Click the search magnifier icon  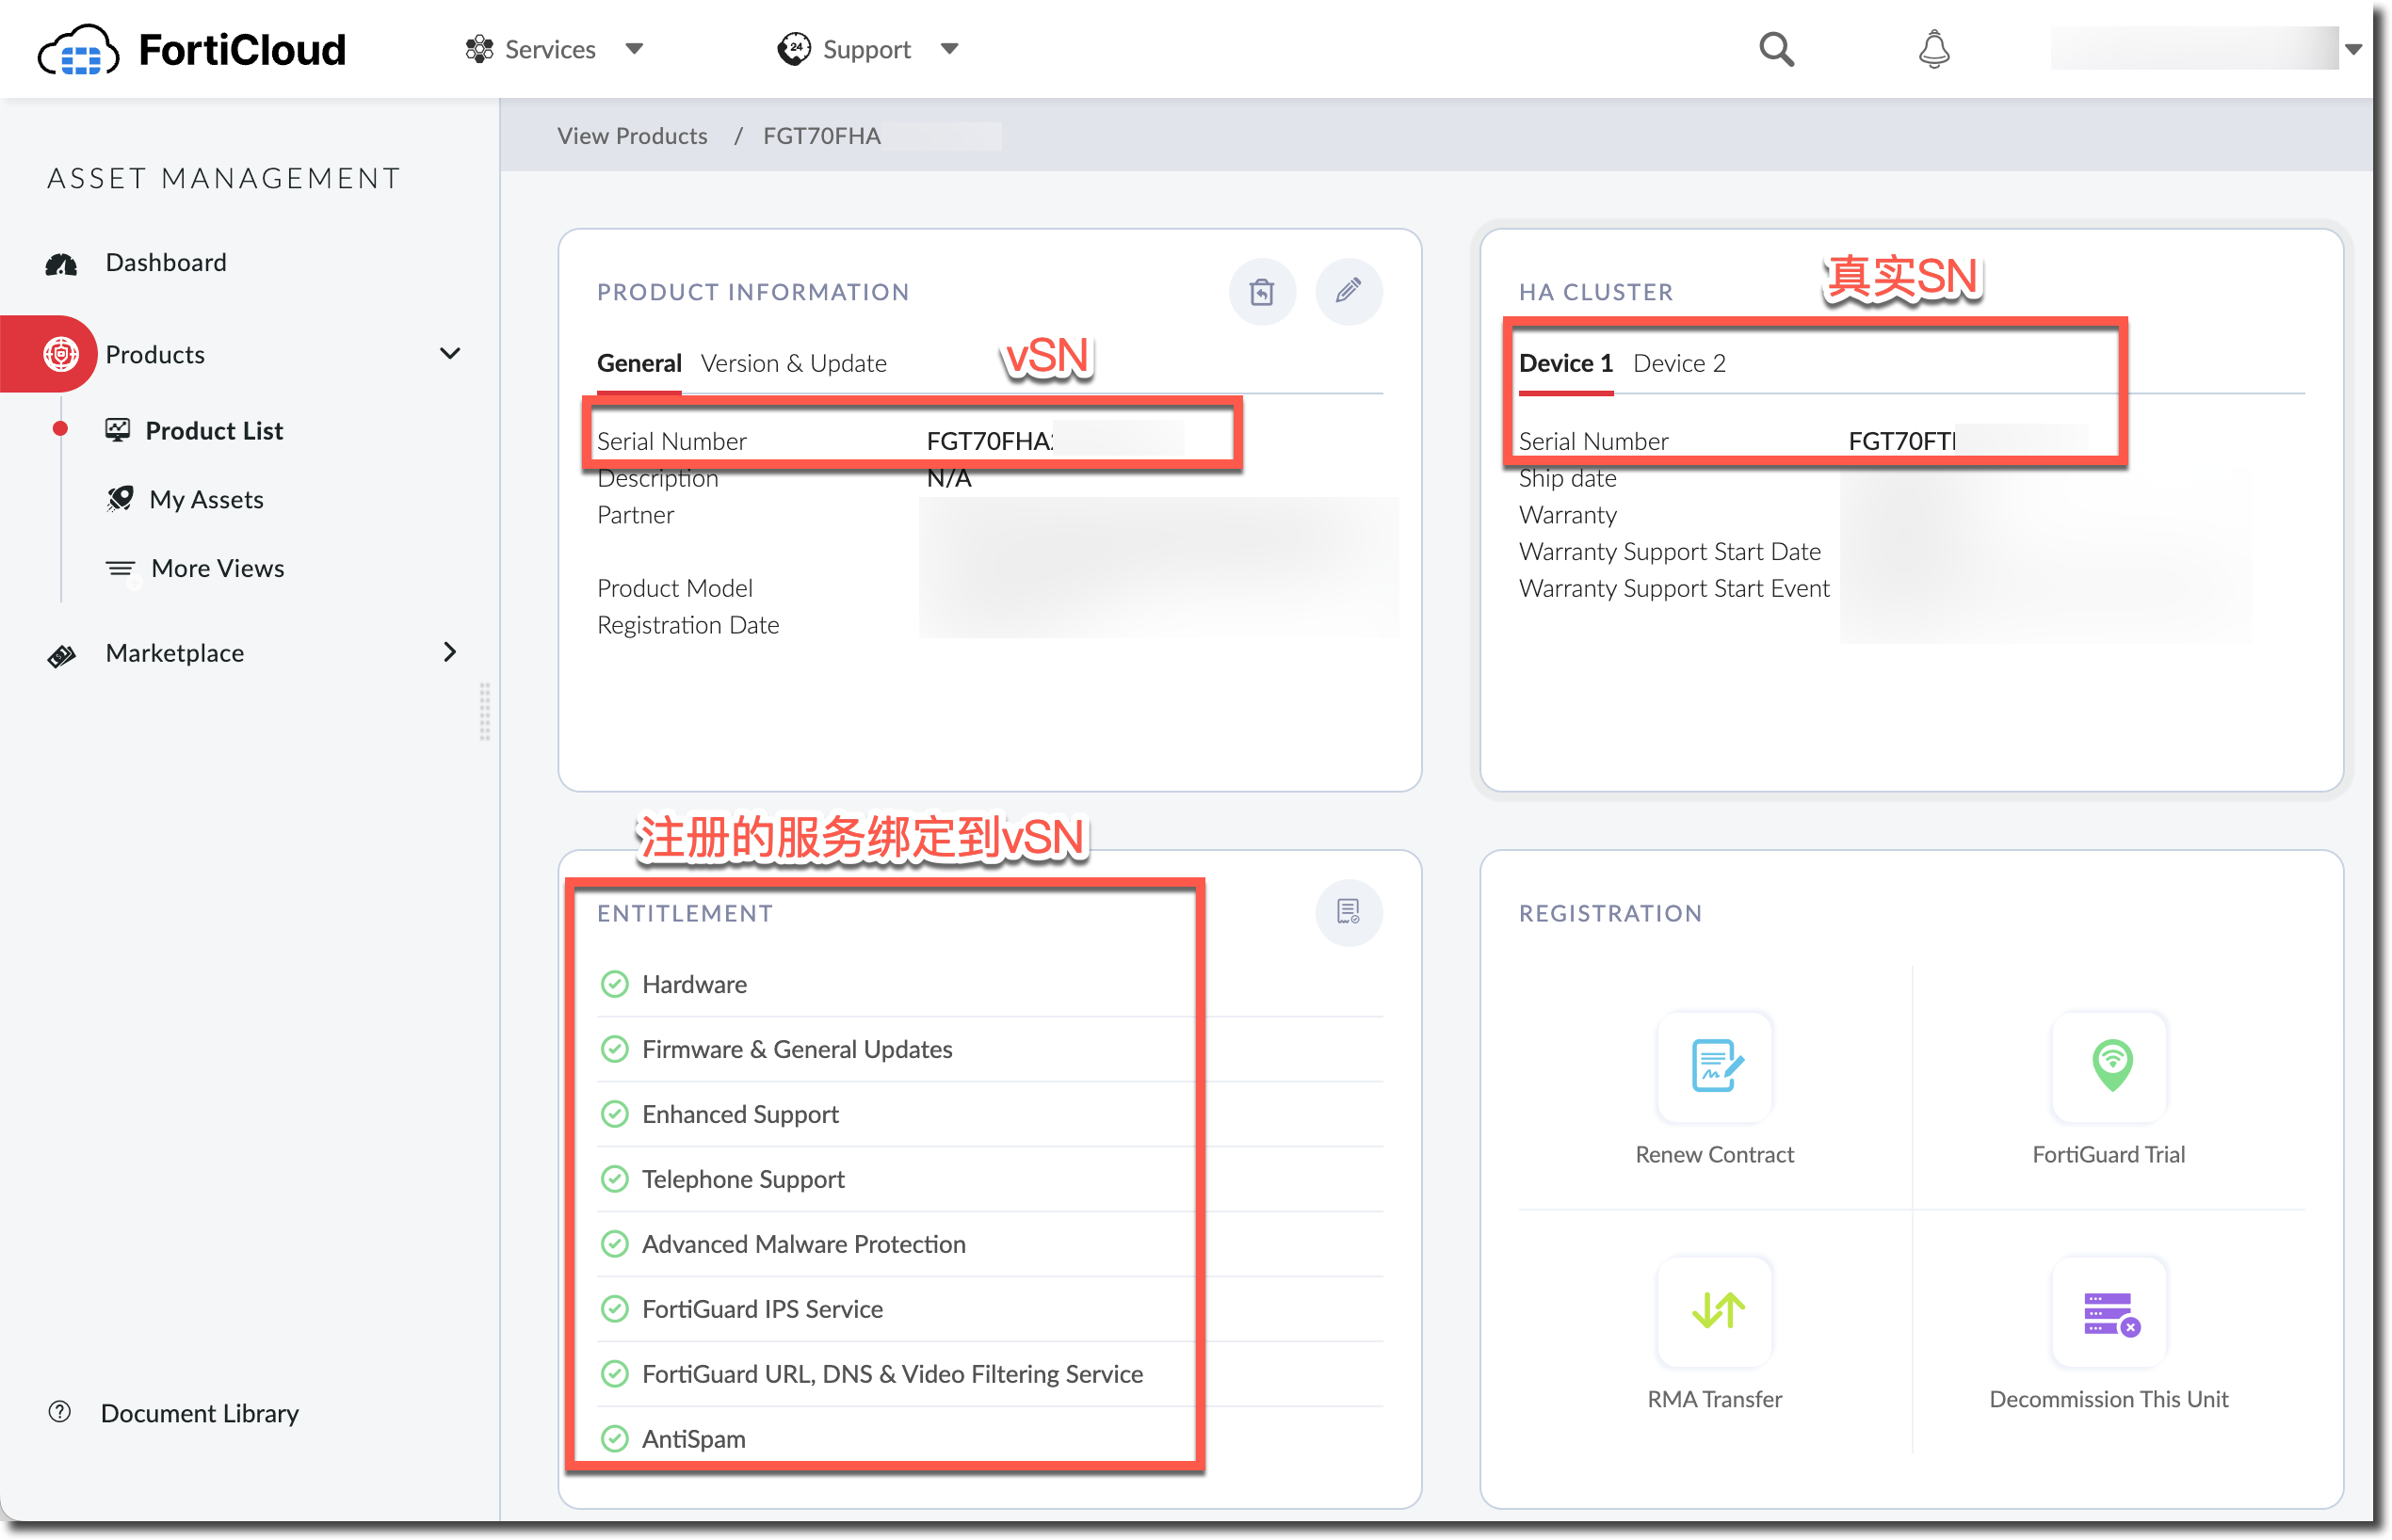1776,49
